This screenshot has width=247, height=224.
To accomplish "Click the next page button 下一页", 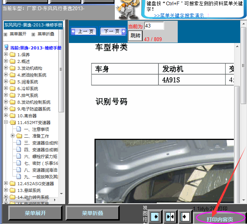I will [x=113, y=31].
